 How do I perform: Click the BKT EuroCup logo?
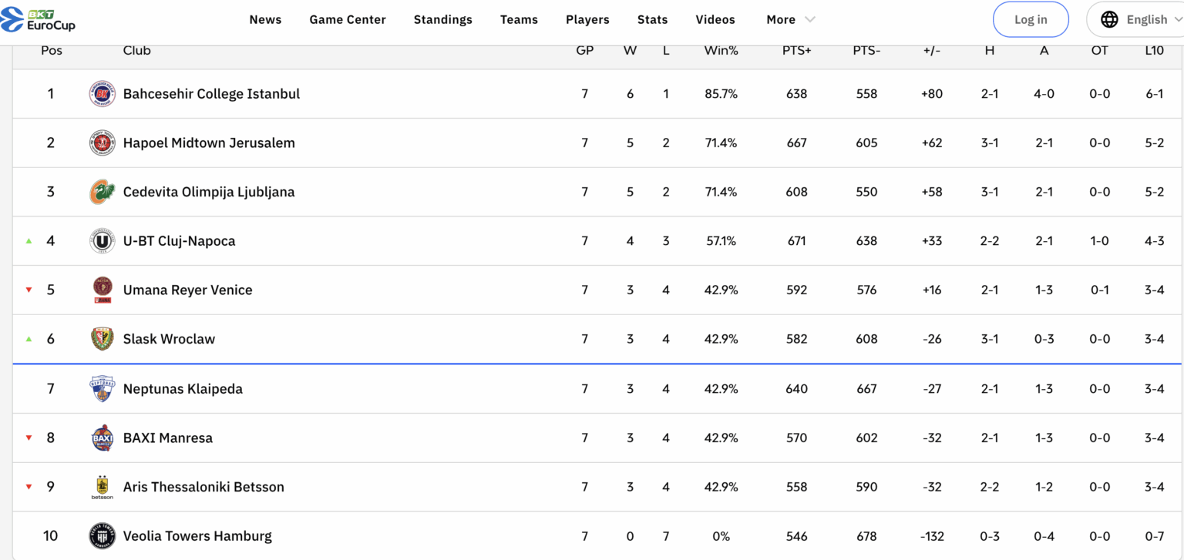[x=39, y=20]
